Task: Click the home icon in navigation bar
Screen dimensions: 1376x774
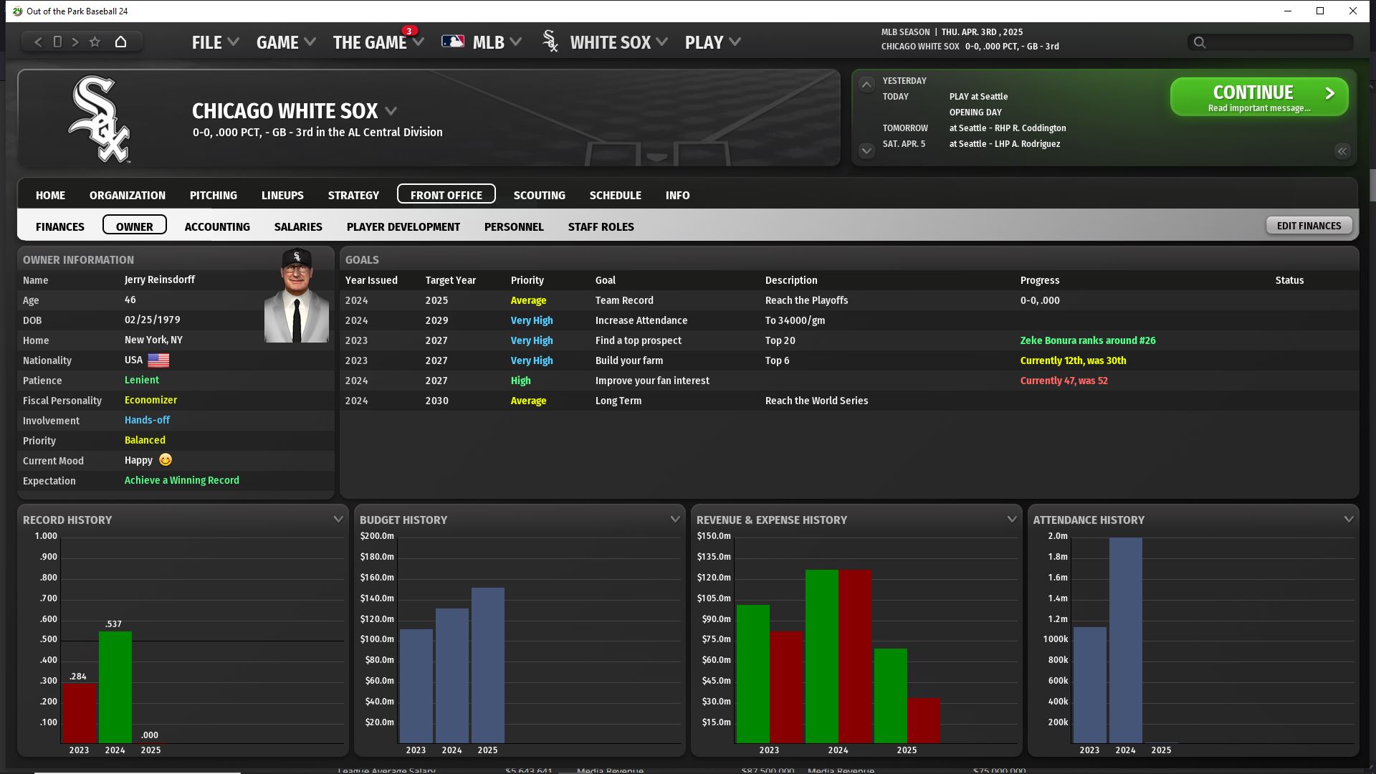Action: tap(120, 42)
